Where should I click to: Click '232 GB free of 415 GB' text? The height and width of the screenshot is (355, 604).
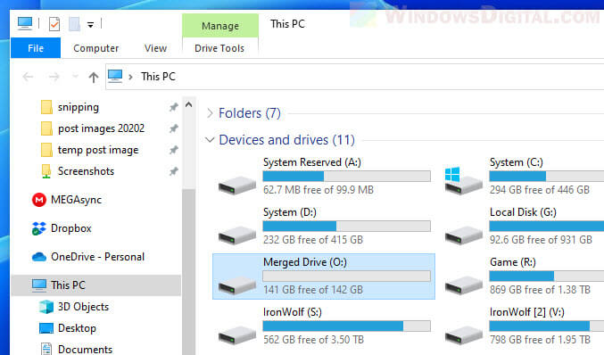pyautogui.click(x=313, y=240)
